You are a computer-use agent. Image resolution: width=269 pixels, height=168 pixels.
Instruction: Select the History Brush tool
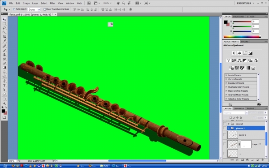pos(4,59)
